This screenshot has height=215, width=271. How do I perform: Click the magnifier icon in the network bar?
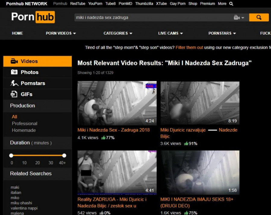231,4
